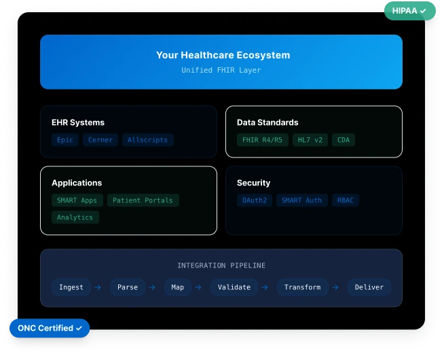Select the FHIR R4/R5 standard tag
This screenshot has height=353, width=444.
tap(261, 141)
